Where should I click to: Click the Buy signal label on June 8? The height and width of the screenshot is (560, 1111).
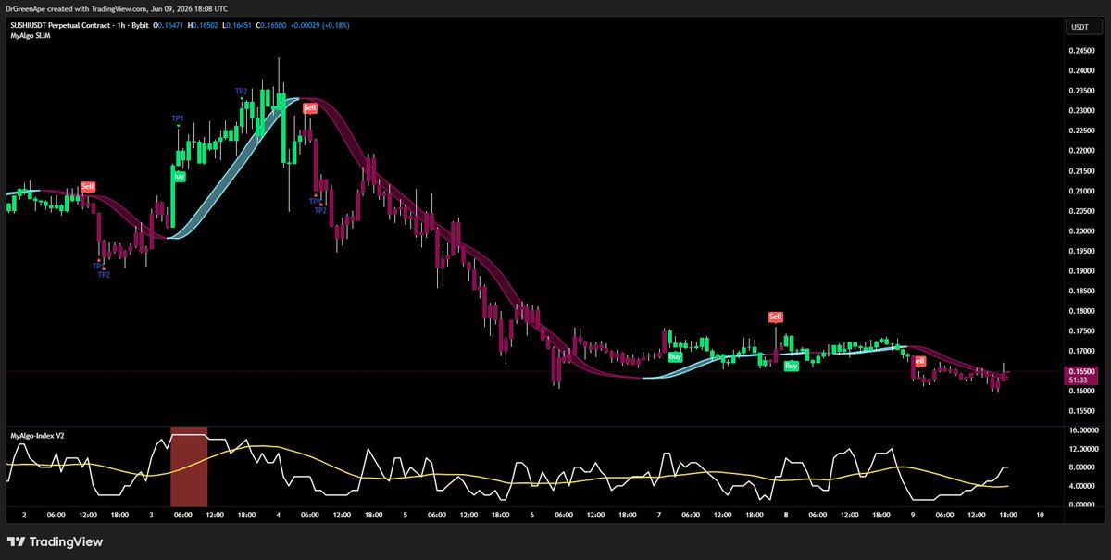click(x=792, y=367)
